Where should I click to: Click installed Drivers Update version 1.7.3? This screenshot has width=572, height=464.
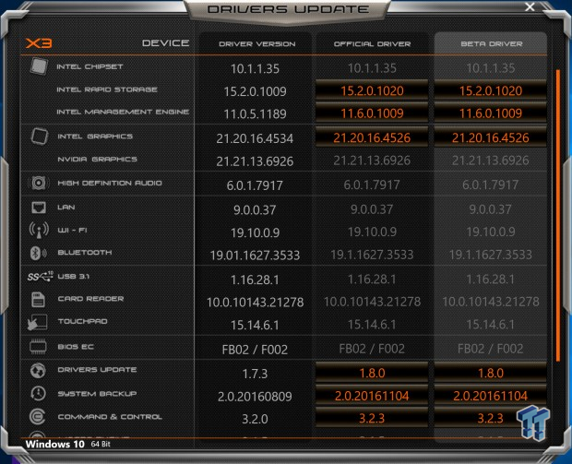(x=255, y=374)
